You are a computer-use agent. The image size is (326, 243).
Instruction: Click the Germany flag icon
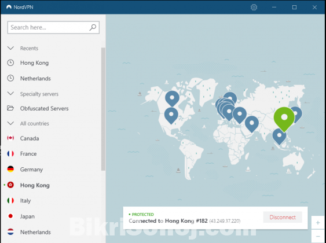[10, 170]
